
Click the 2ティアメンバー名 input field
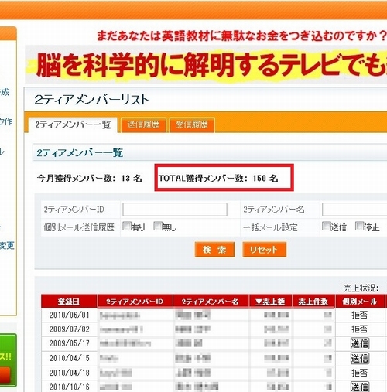pyautogui.click(x=354, y=210)
